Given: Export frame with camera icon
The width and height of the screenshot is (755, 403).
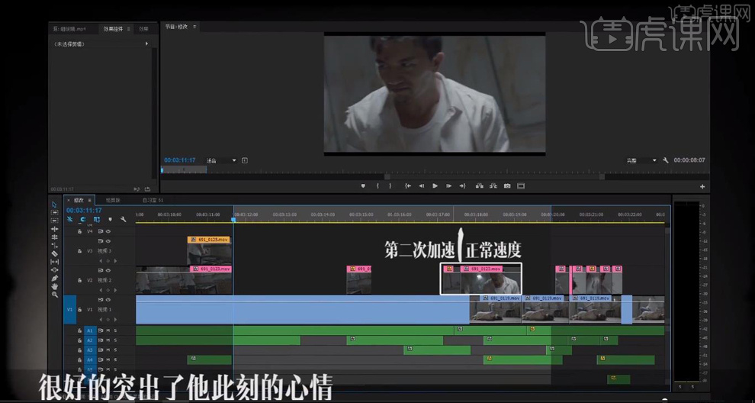Looking at the screenshot, I should point(507,185).
